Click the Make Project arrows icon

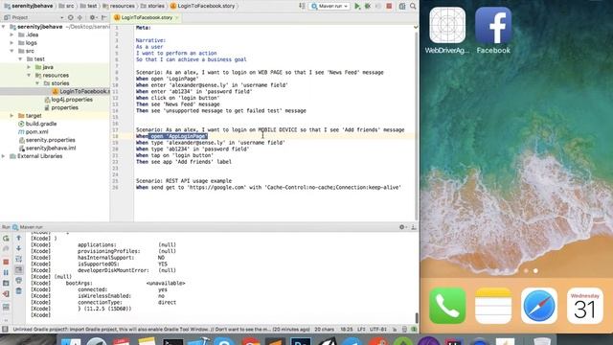[302, 6]
